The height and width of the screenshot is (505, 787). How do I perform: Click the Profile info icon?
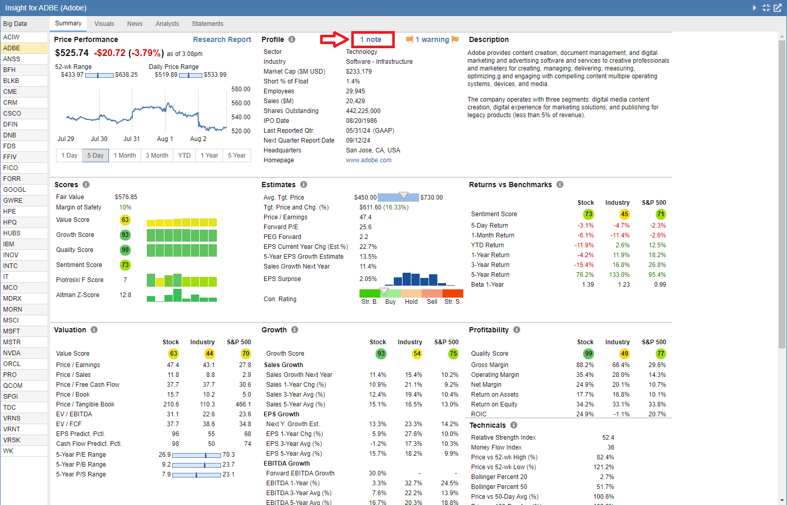[292, 39]
